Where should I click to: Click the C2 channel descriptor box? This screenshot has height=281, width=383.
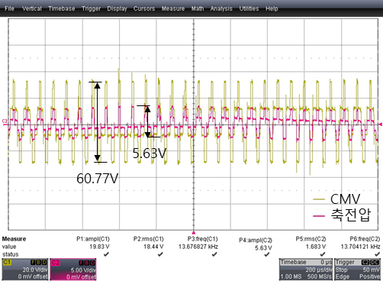tap(73, 270)
